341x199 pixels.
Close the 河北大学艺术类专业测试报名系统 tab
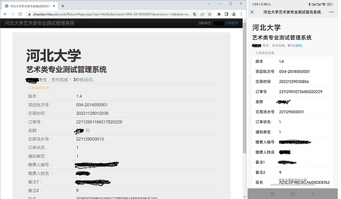[54, 6]
